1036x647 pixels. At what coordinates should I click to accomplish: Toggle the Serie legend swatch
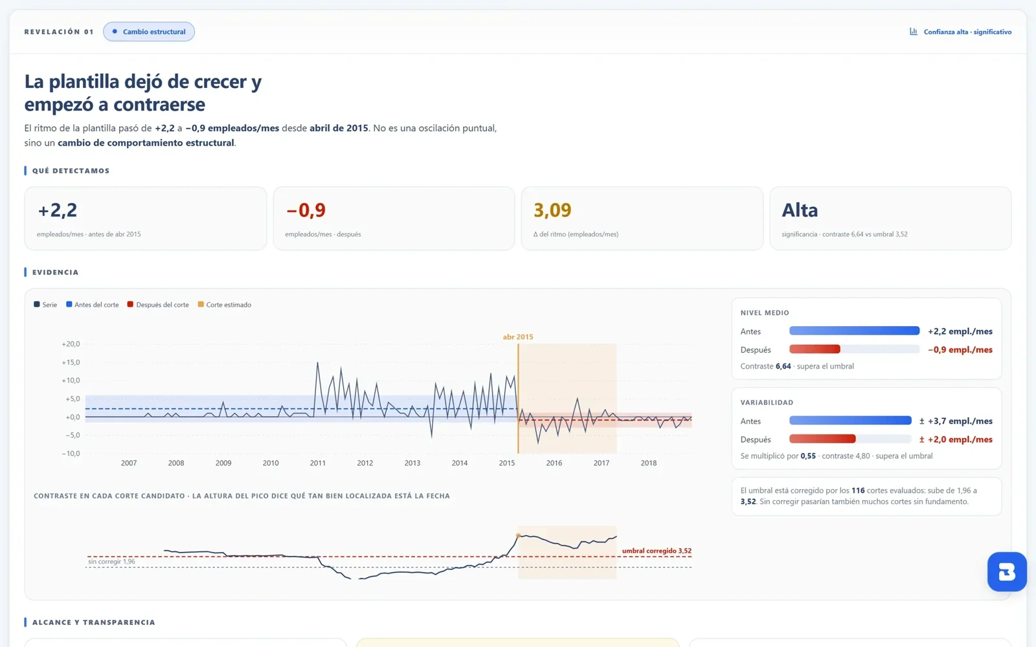[x=37, y=304]
